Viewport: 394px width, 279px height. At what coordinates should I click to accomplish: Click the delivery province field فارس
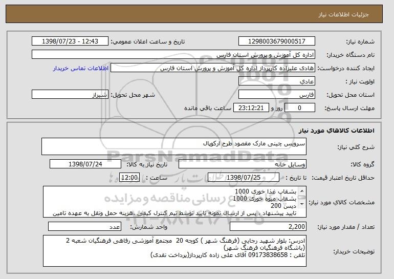[277, 95]
